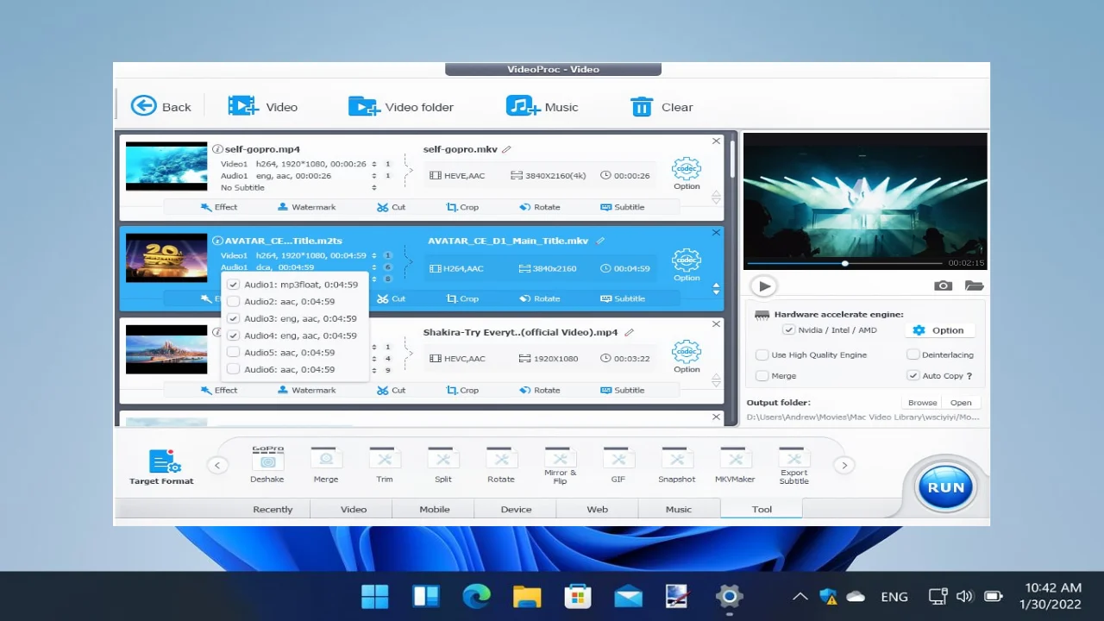Select the MKVMaker tool
The image size is (1104, 621).
point(735,465)
